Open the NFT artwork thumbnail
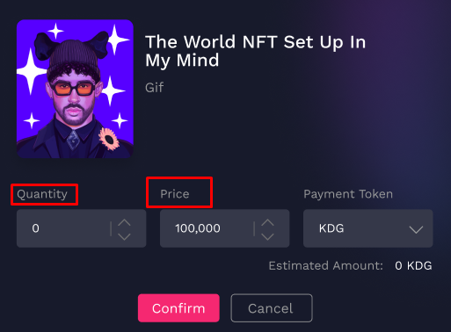The image size is (451, 332). click(x=75, y=89)
